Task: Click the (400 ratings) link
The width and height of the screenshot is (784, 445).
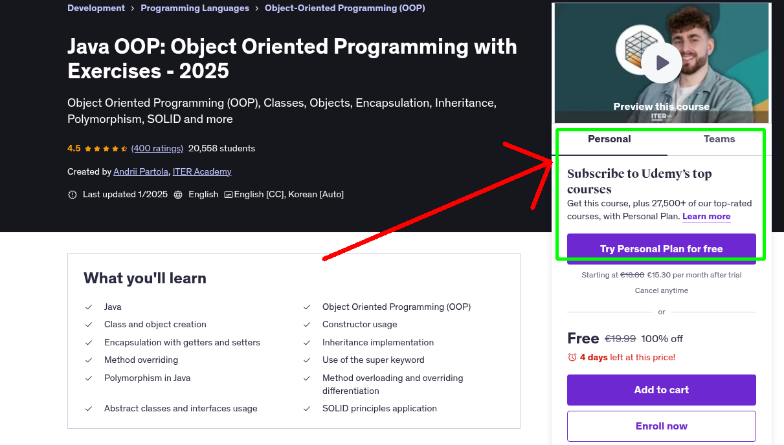Action: coord(157,148)
